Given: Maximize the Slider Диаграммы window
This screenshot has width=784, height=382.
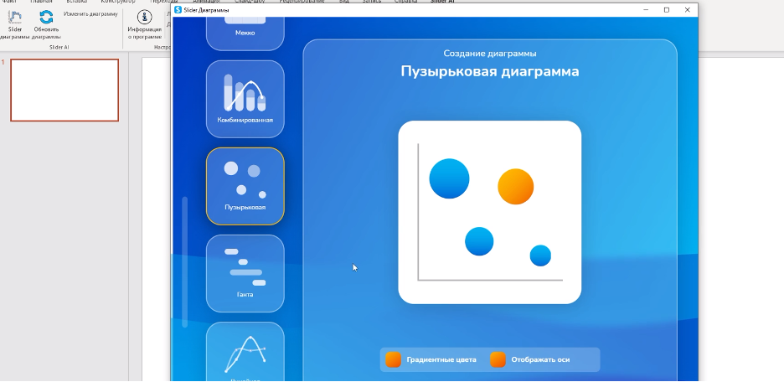Looking at the screenshot, I should [x=667, y=10].
